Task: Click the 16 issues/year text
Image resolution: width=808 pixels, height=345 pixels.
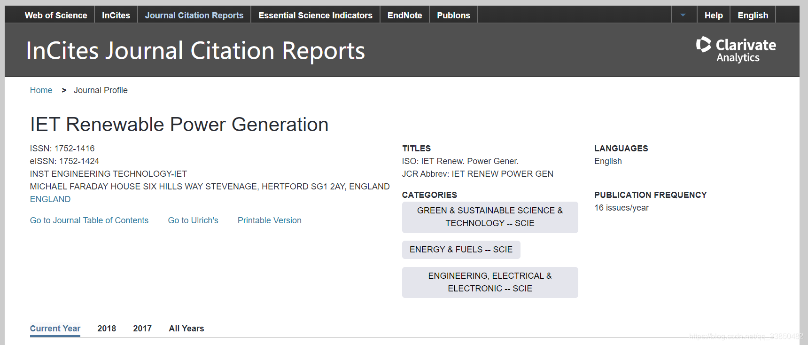Action: [x=622, y=208]
